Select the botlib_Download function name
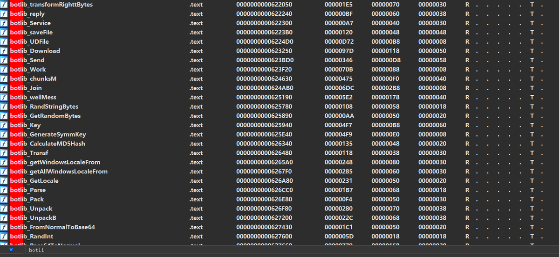This screenshot has height=257, width=559. tap(35, 51)
